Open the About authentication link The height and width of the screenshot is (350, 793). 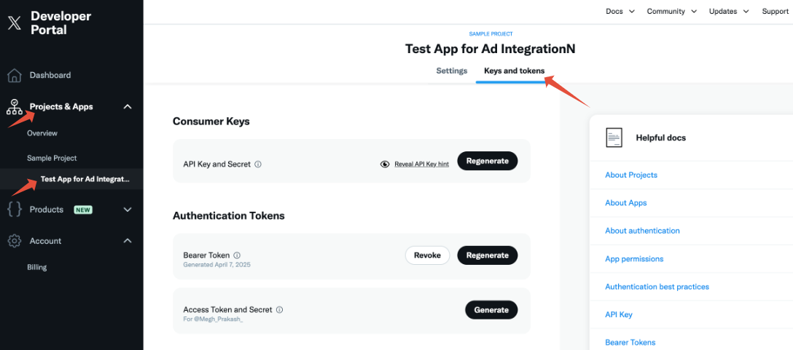click(642, 231)
